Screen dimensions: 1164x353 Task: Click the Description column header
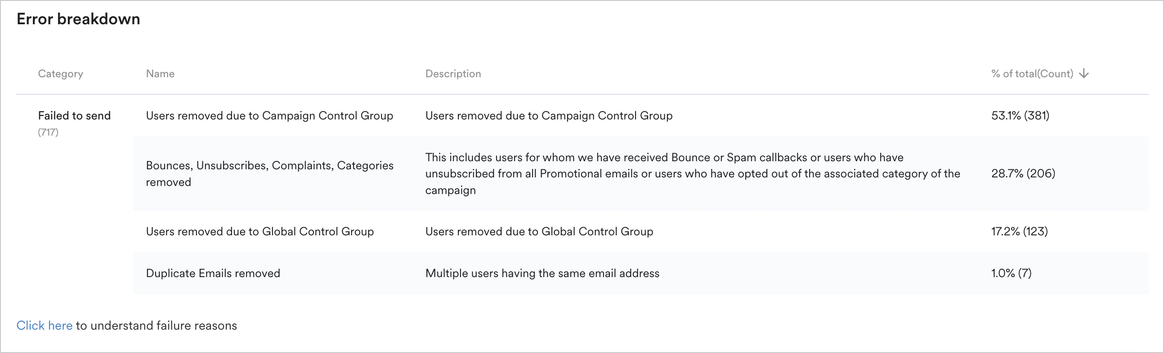point(453,73)
